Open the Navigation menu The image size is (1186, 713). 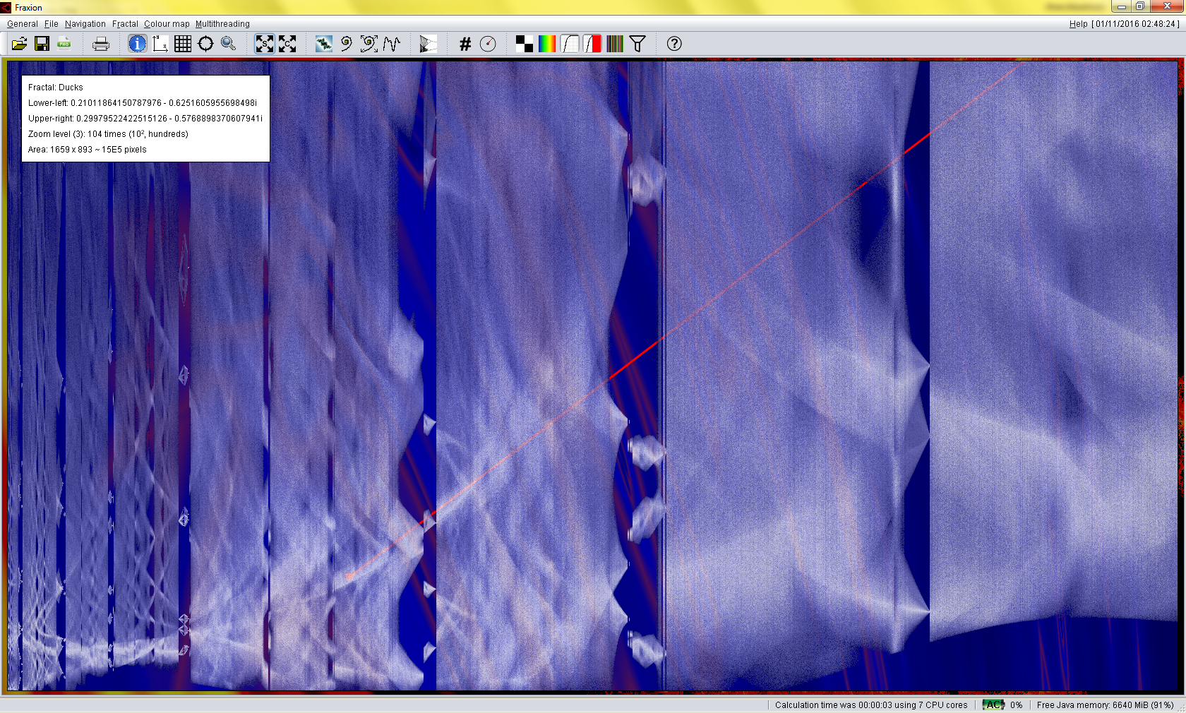[85, 24]
